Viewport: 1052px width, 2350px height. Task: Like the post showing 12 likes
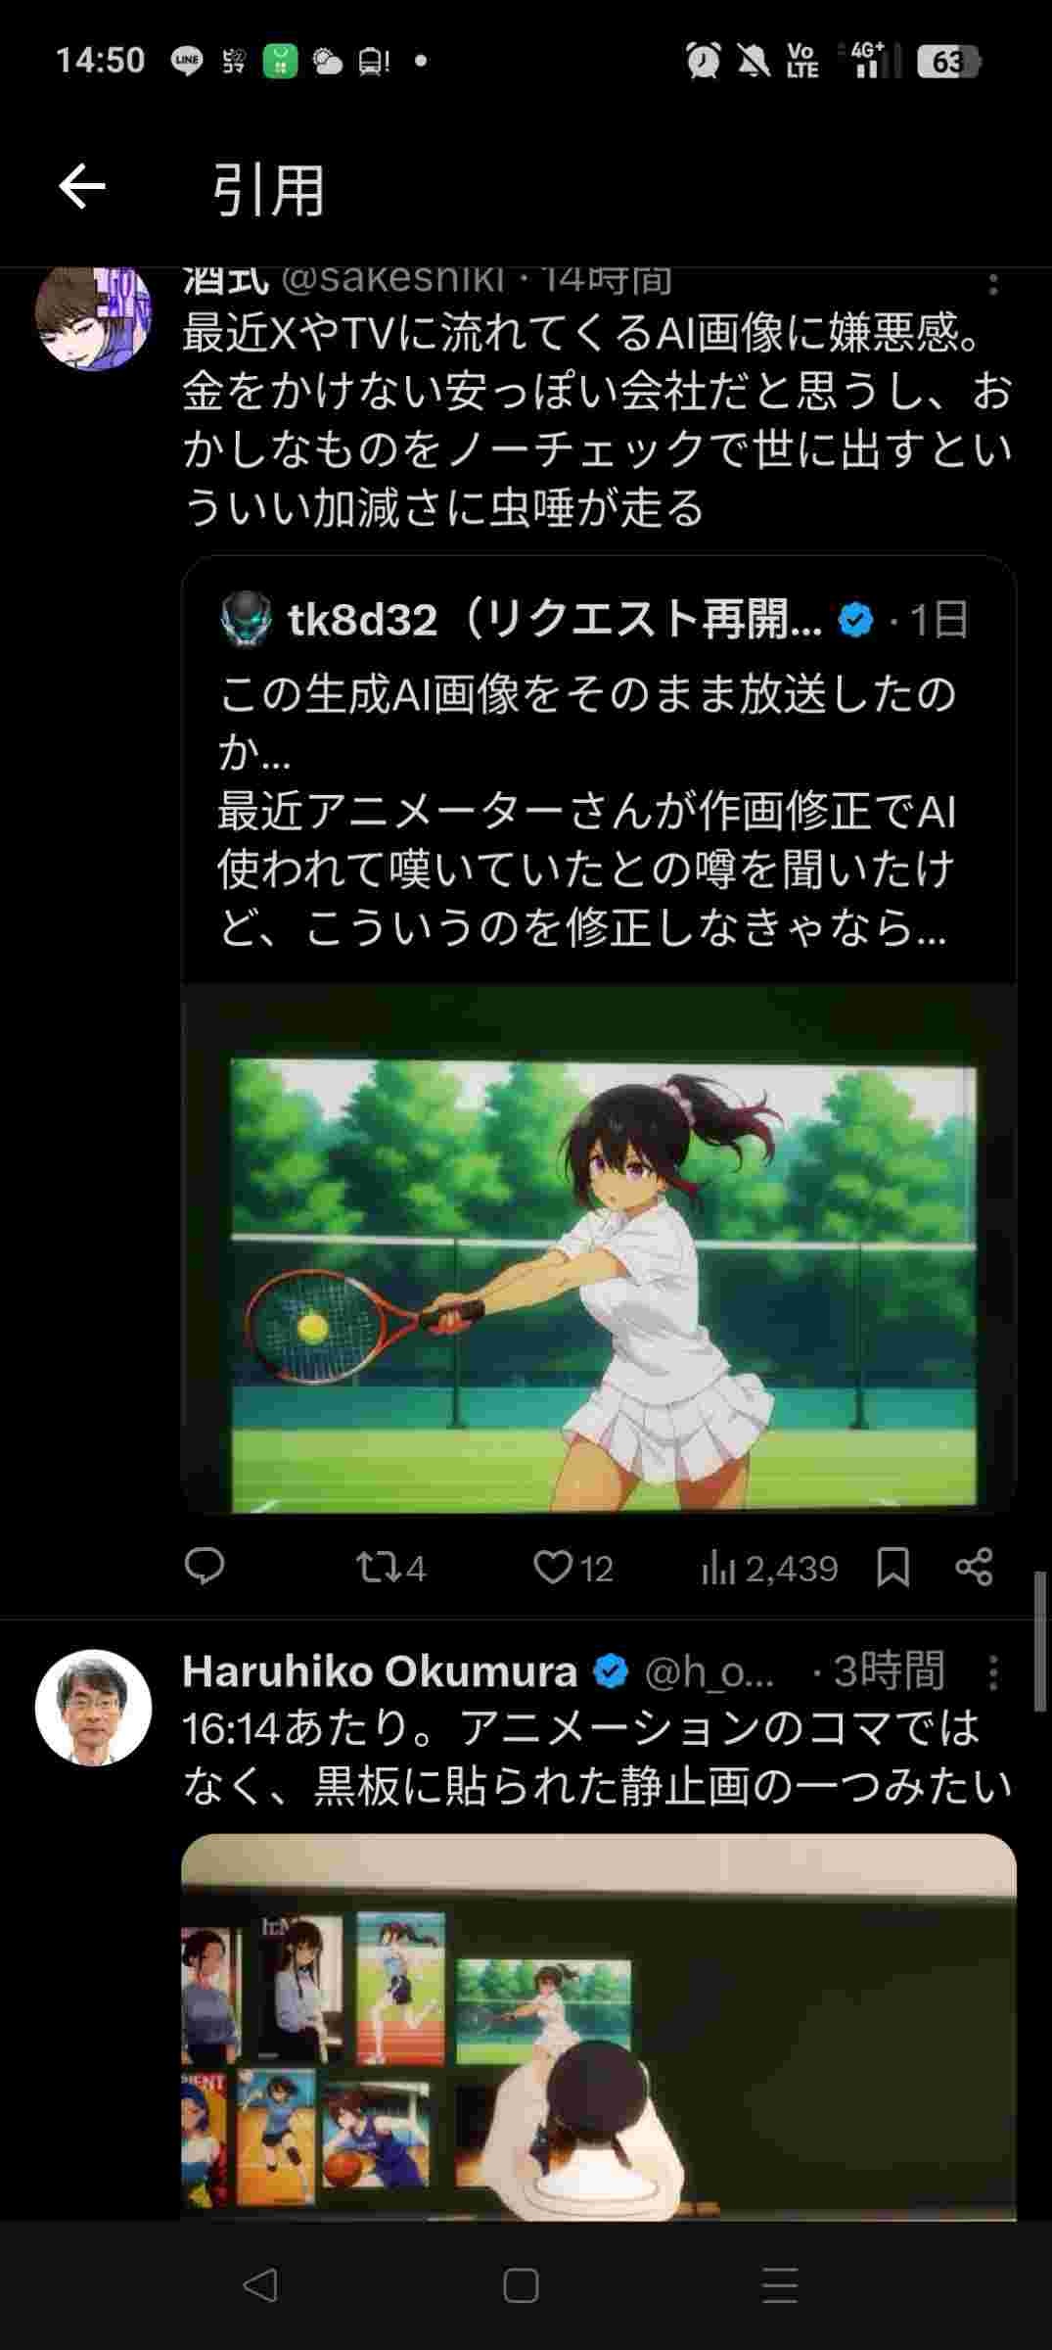(x=573, y=1568)
